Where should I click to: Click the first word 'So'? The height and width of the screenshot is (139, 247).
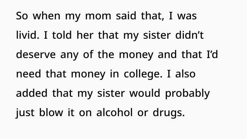coord(22,16)
